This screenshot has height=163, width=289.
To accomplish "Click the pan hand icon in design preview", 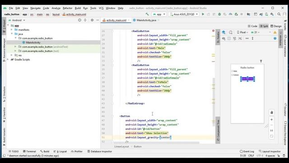I will point(271,112).
